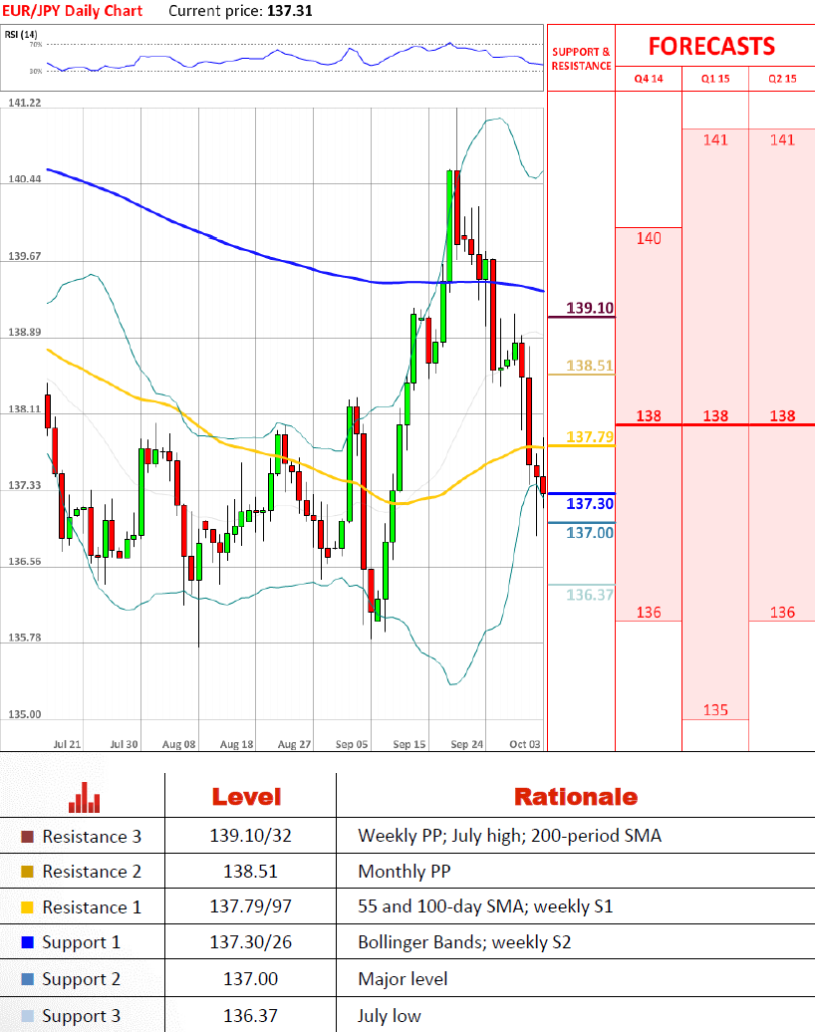Viewport: 815px width, 1032px height.
Task: Click the RSI (14) indicator label
Action: click(21, 34)
